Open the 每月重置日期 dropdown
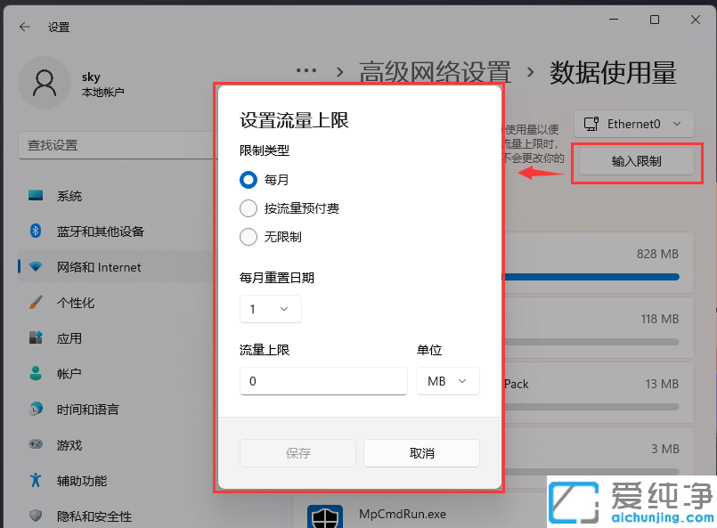The image size is (717, 528). click(x=270, y=309)
